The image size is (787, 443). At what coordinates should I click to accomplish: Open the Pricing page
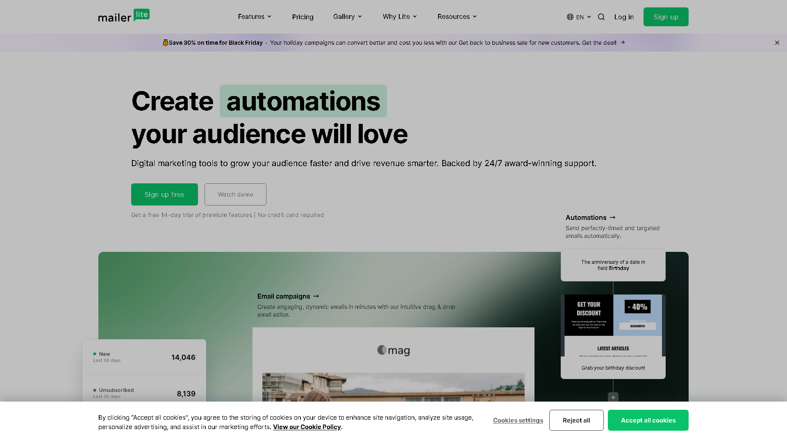303,17
